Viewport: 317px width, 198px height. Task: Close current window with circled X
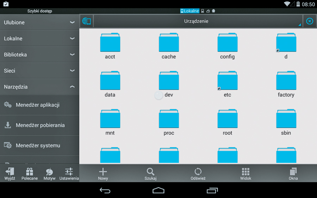[310, 21]
